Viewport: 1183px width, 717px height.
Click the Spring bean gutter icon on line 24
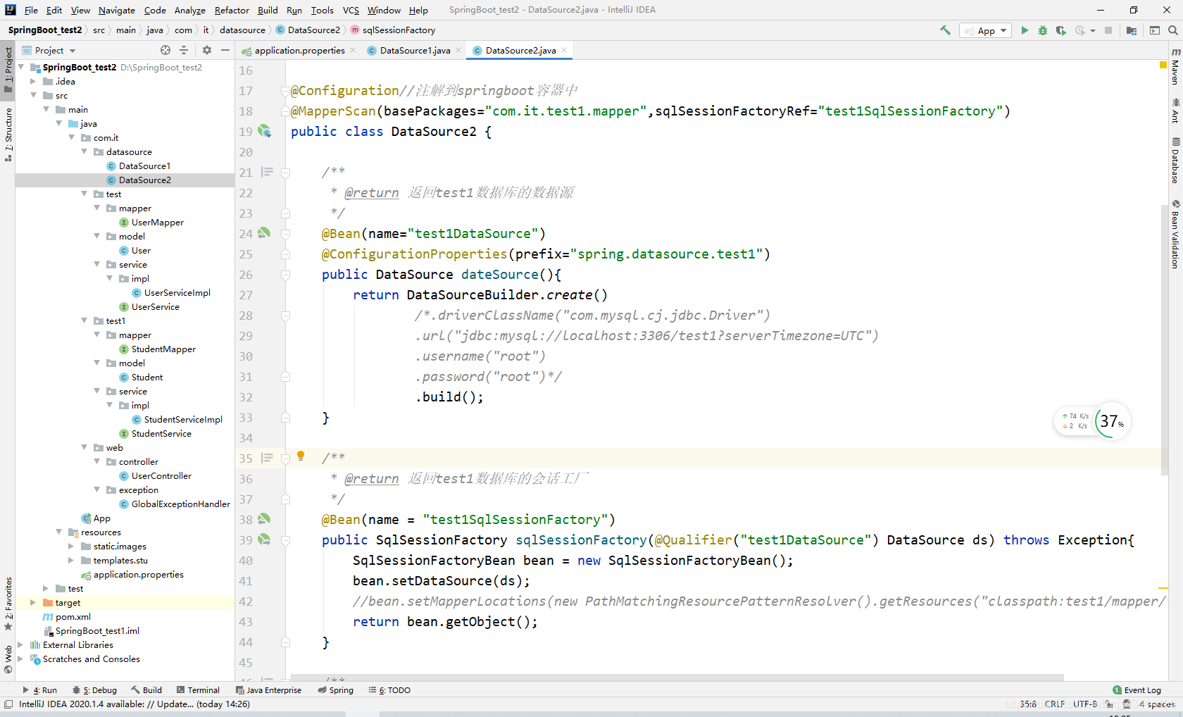(264, 232)
